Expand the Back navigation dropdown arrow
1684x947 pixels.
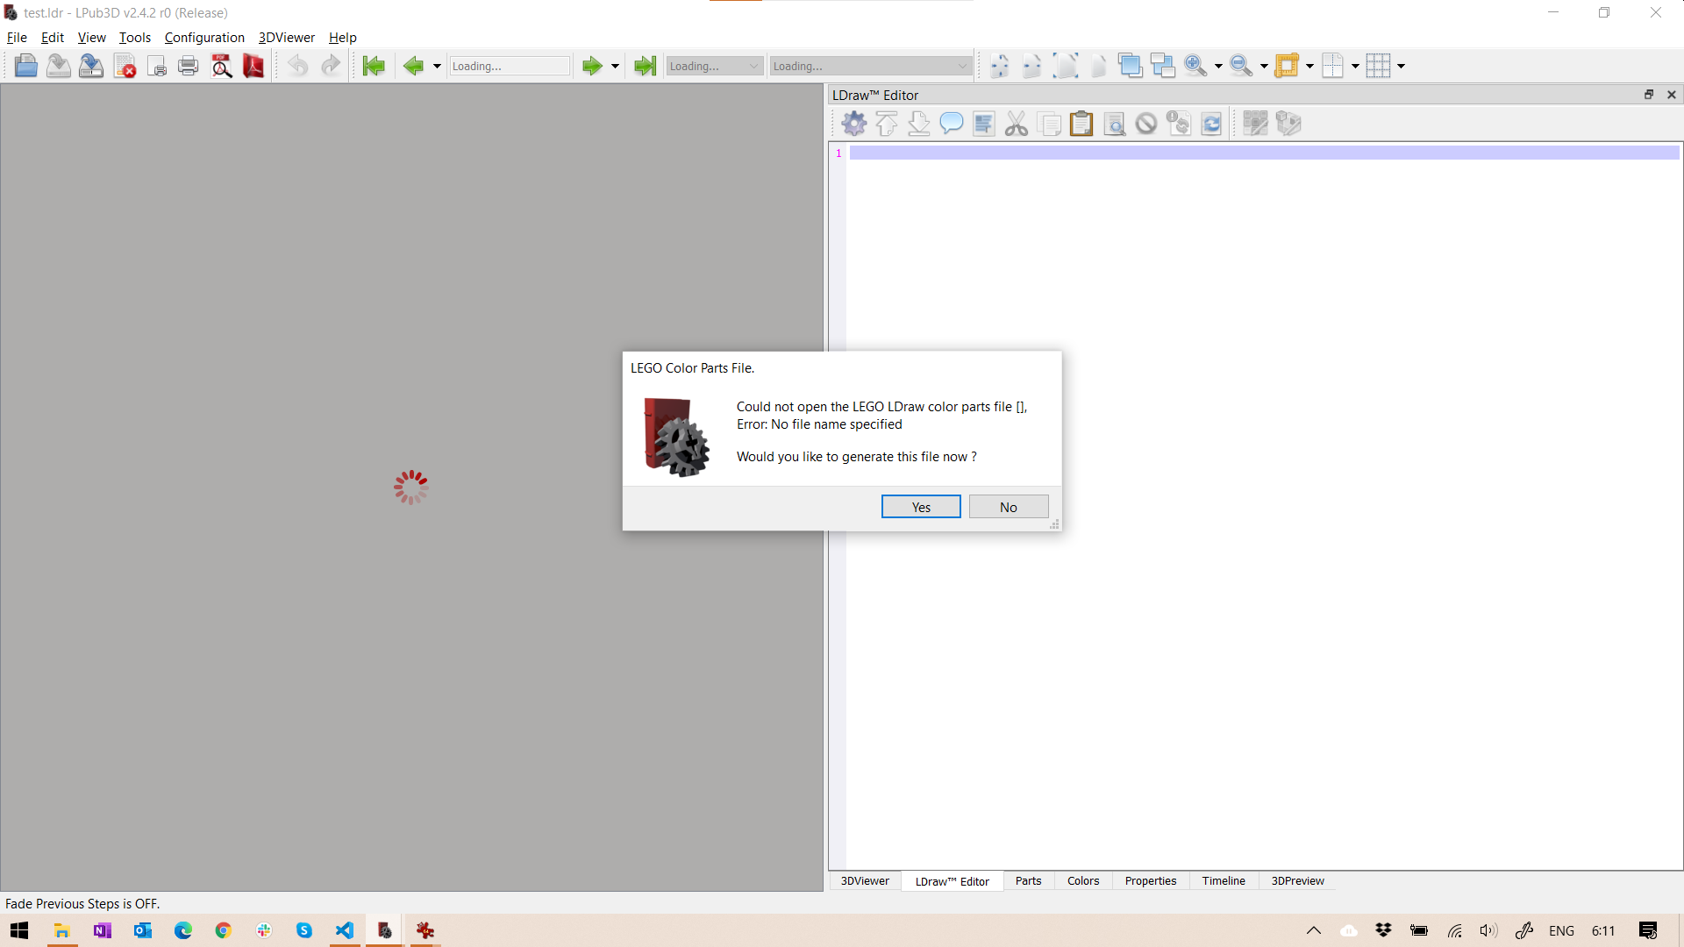coord(435,66)
